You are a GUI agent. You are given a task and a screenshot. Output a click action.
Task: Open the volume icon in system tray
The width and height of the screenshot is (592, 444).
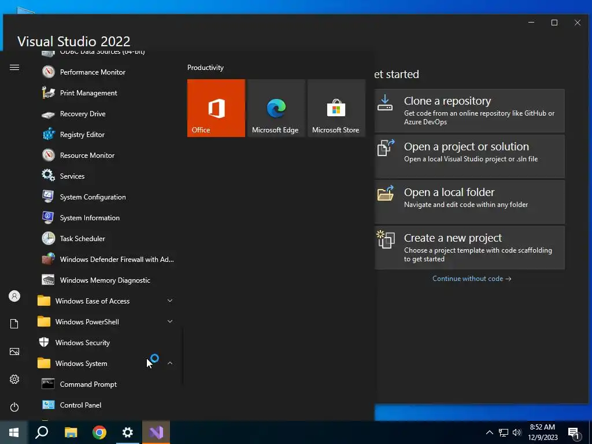517,432
